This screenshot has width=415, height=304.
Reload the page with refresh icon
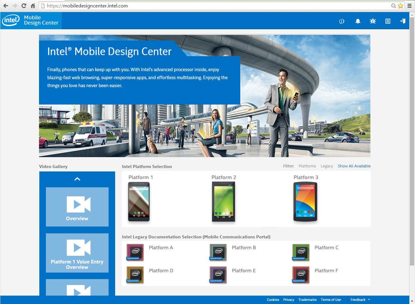[24, 6]
